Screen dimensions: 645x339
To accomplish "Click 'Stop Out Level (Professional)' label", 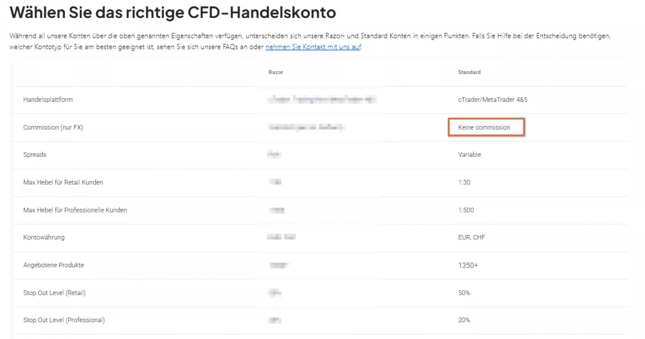I will point(64,320).
